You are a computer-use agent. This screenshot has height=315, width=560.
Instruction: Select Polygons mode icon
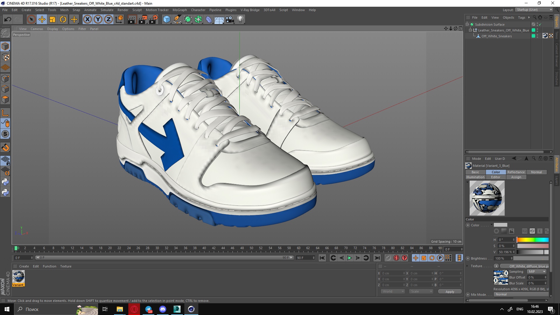pyautogui.click(x=5, y=99)
